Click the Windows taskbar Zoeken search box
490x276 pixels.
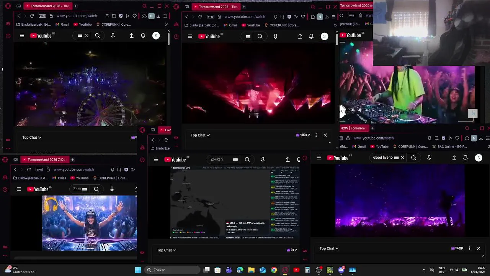point(173,270)
